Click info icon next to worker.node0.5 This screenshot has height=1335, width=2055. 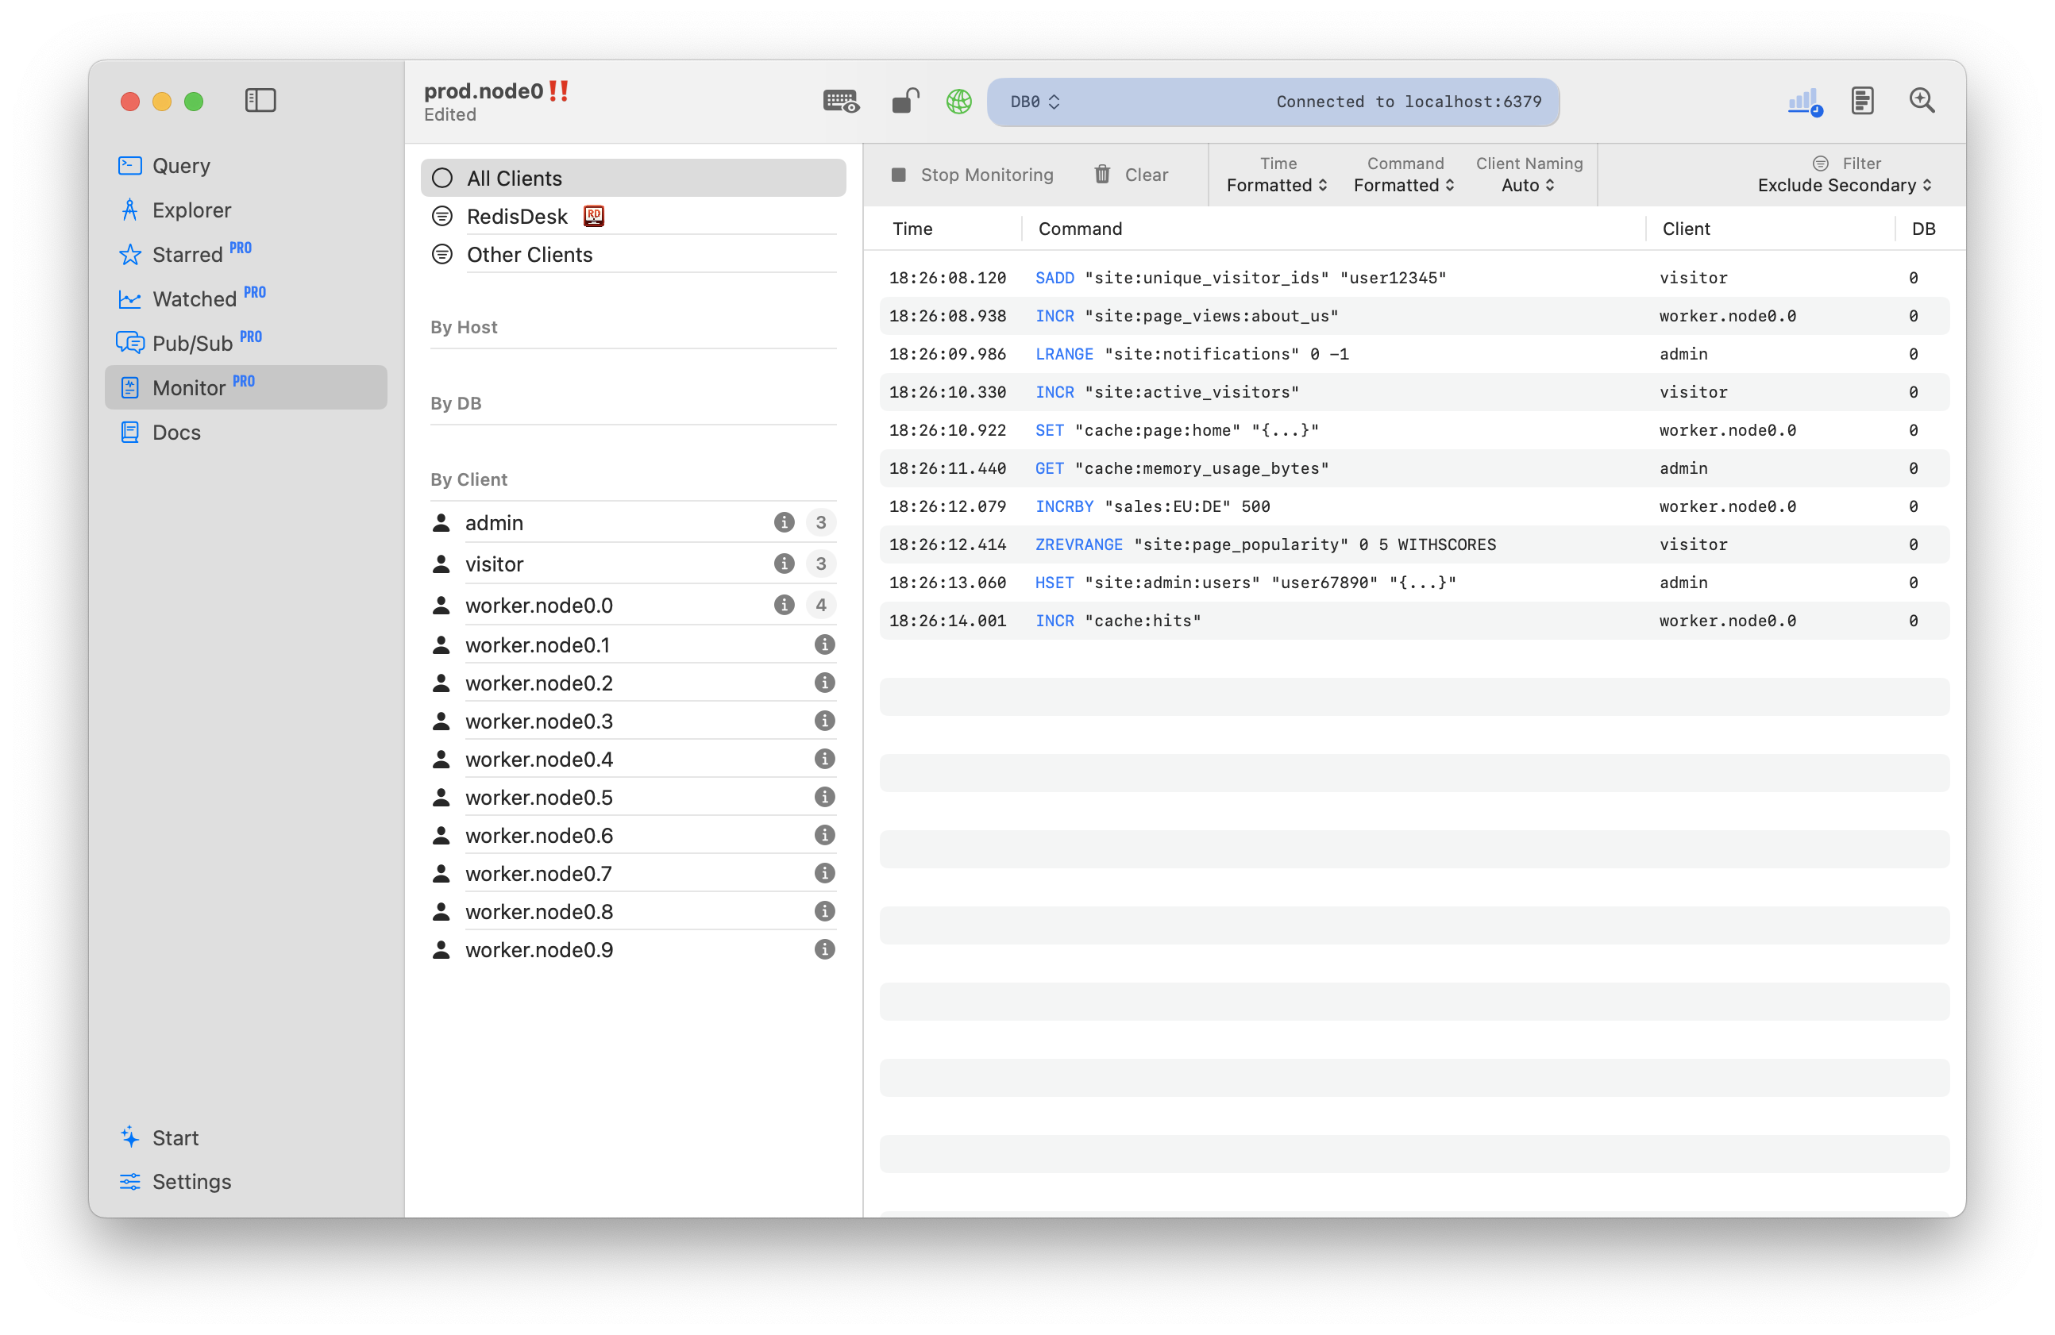[x=824, y=797]
